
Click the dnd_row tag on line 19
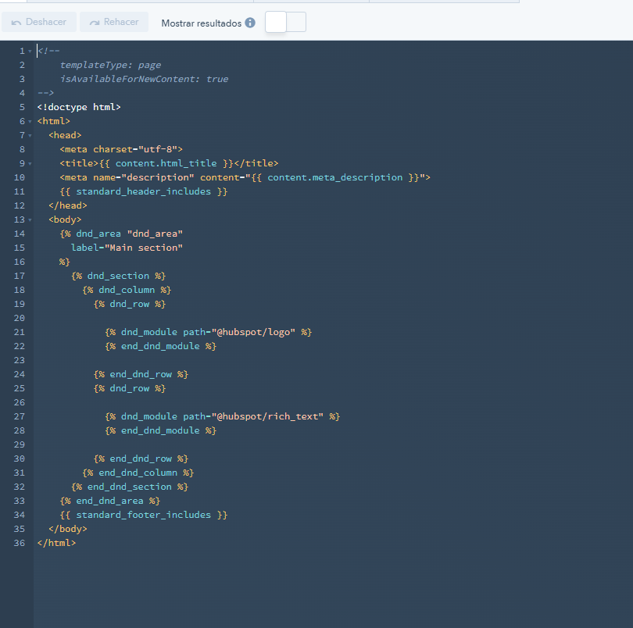point(130,304)
